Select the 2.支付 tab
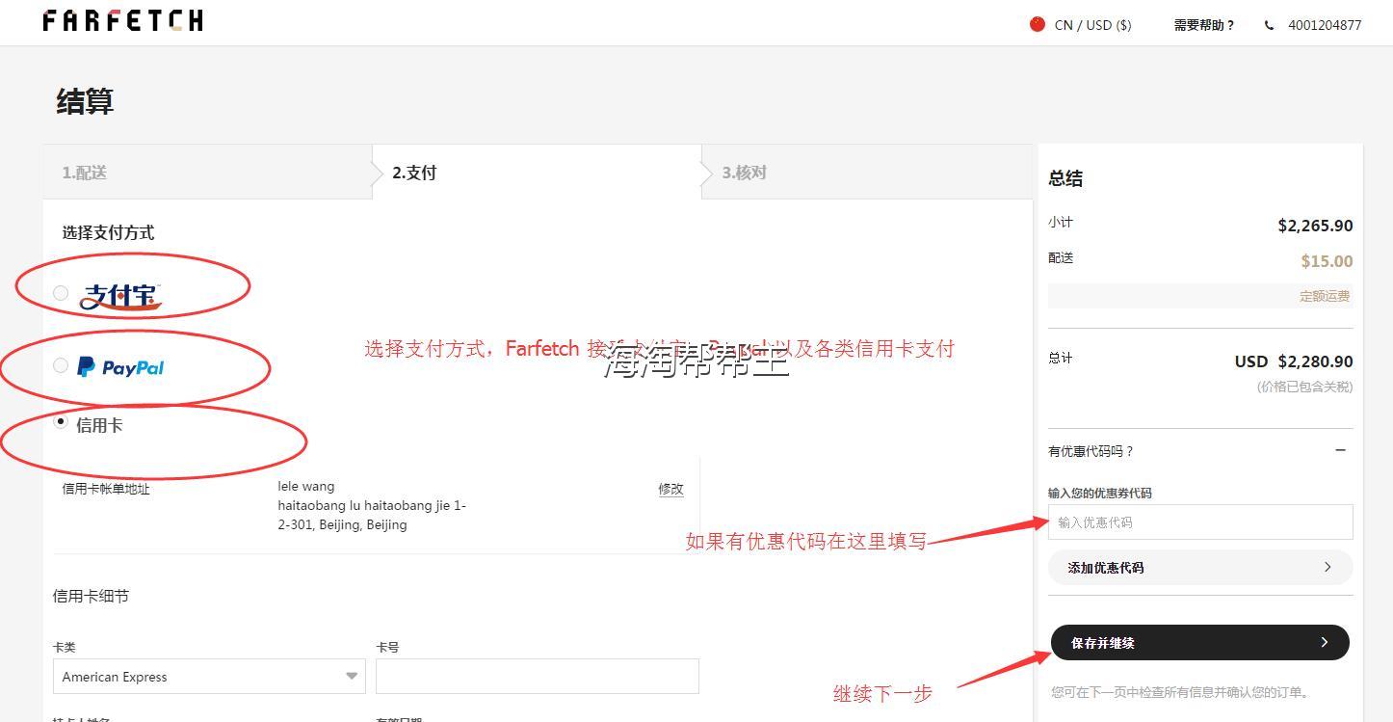Screen dimensions: 1393x722 pos(537,173)
